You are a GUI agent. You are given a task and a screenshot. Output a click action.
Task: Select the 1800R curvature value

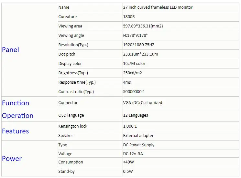(129, 17)
